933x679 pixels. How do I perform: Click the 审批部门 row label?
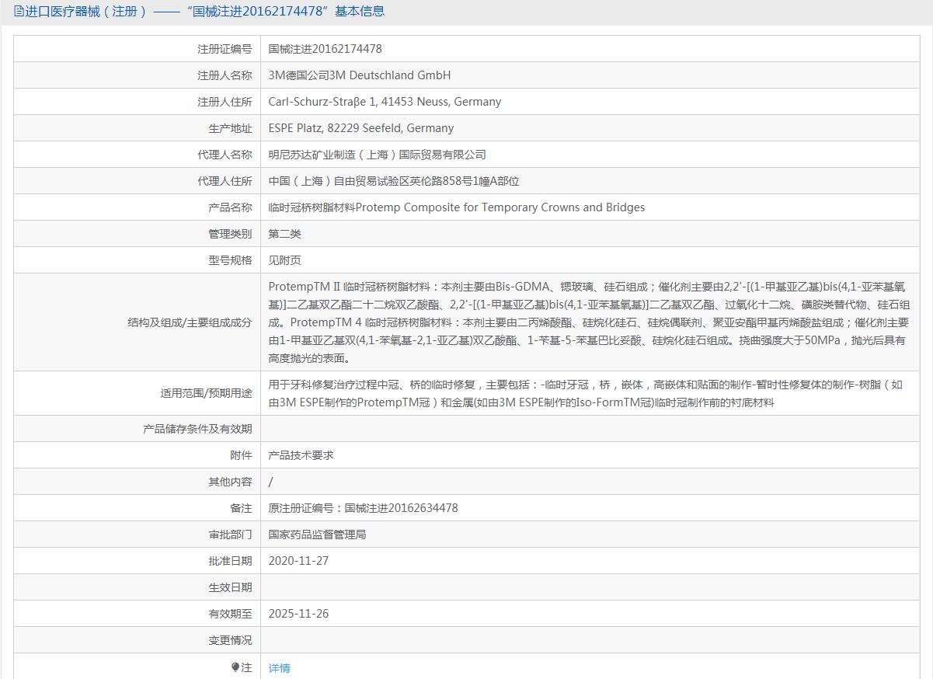231,534
